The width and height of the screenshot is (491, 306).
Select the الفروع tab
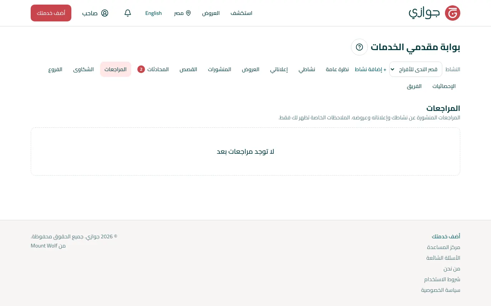(55, 69)
